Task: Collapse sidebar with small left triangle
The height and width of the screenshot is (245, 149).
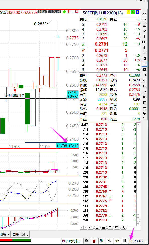Action: [144, 118]
